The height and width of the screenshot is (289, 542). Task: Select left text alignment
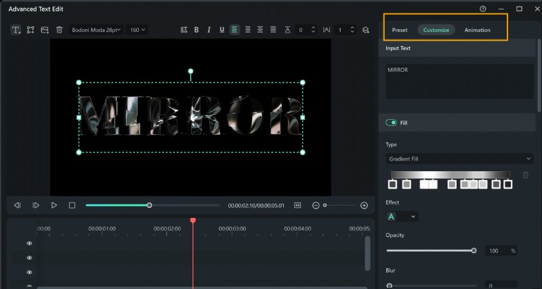(234, 30)
